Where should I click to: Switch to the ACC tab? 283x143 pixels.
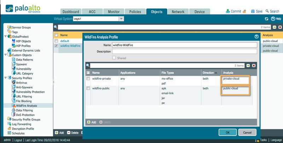pyautogui.click(x=92, y=12)
